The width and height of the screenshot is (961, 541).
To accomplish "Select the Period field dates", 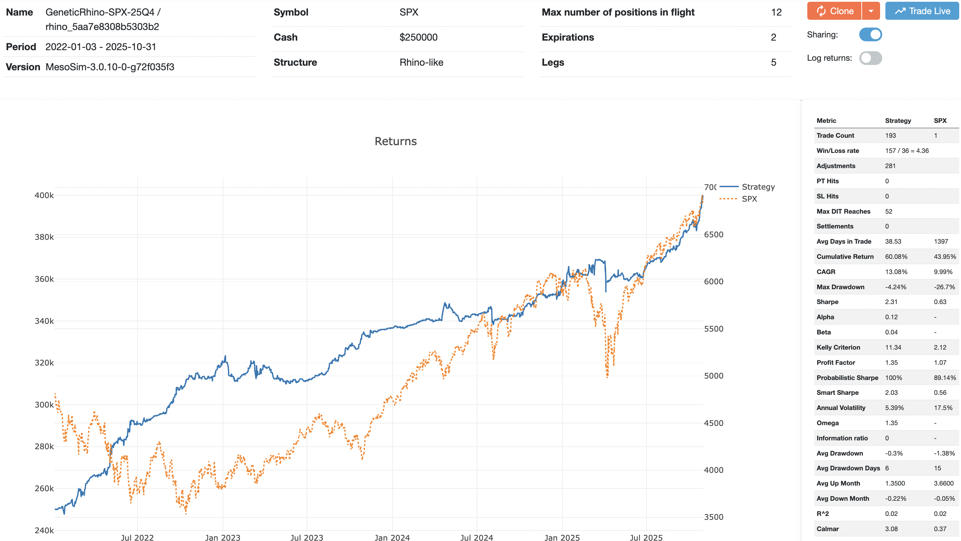I will 101,47.
